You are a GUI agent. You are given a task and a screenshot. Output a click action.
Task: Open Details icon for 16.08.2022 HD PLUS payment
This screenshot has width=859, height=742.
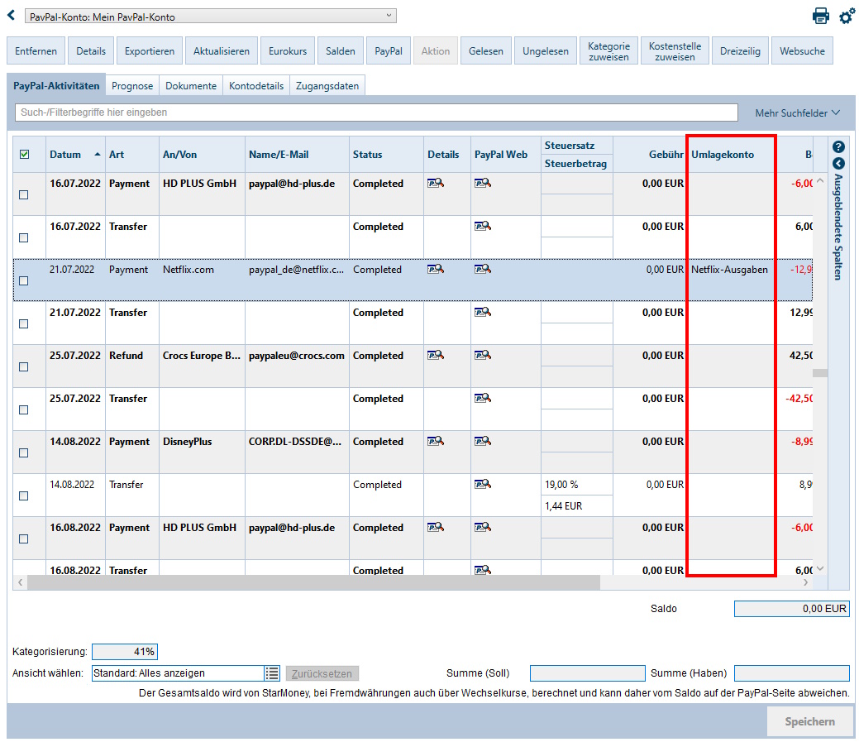436,527
